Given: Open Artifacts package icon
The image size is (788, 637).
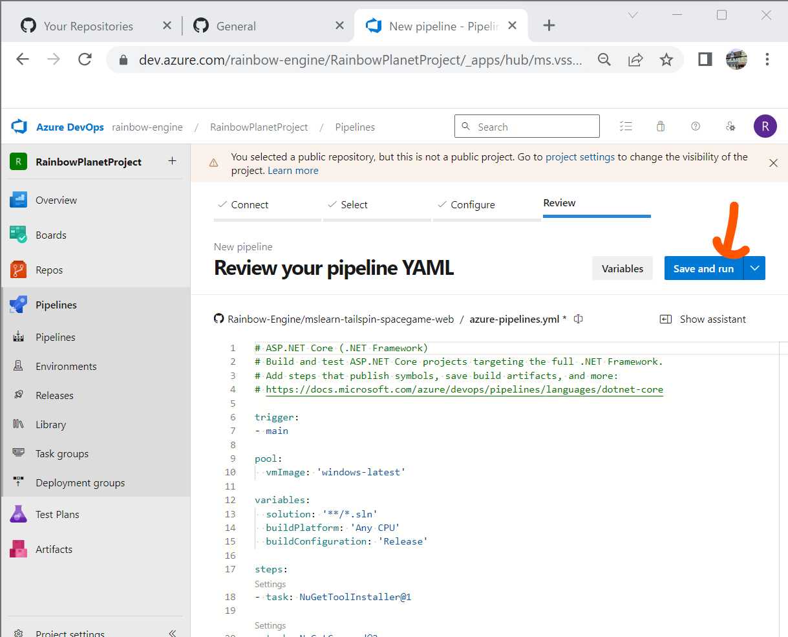Looking at the screenshot, I should click(x=18, y=549).
